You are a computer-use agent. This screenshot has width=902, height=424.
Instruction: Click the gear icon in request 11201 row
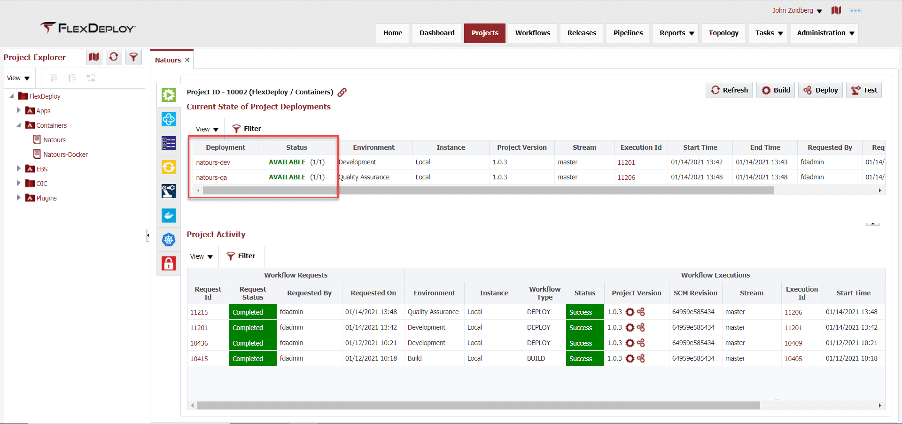pos(630,327)
